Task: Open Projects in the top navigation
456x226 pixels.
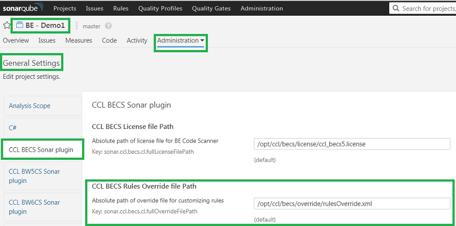Action: pyautogui.click(x=65, y=9)
